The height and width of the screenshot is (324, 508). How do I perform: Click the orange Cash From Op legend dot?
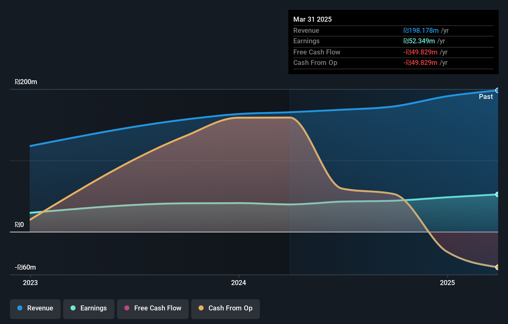click(201, 308)
